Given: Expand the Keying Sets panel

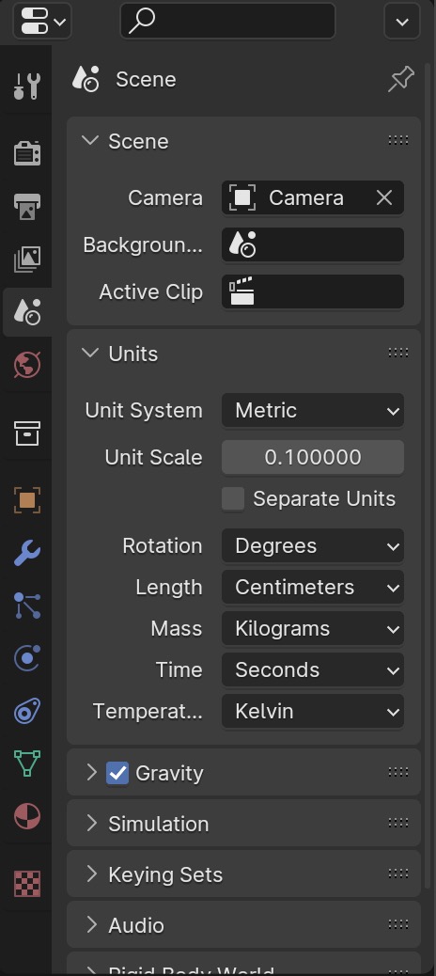Looking at the screenshot, I should (91, 874).
